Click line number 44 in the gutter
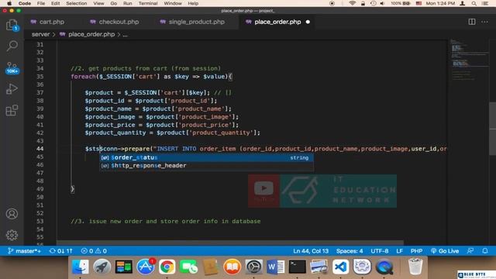The width and height of the screenshot is (496, 279). [40, 149]
